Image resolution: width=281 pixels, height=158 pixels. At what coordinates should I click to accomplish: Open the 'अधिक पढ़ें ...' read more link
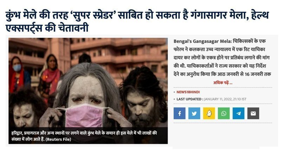click(223, 83)
